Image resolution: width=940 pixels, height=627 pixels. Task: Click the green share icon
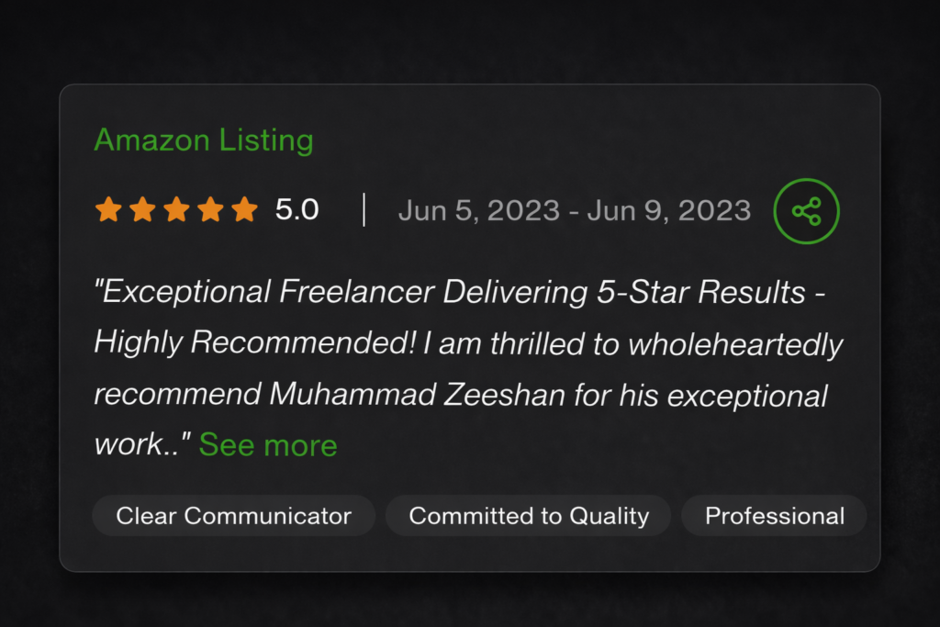806,211
